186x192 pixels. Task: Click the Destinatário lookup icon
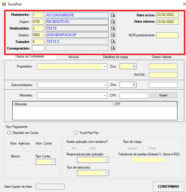pyautogui.click(x=113, y=28)
